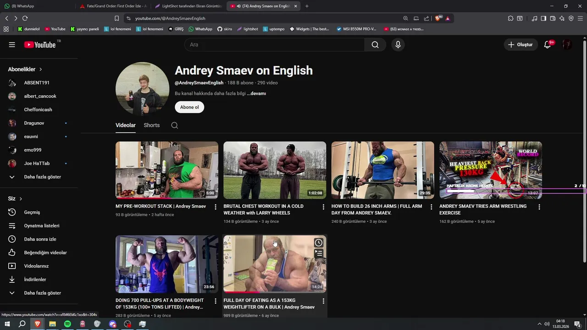This screenshot has width=587, height=330.
Task: Add FULL DAY OF EATING to queue
Action: click(x=319, y=253)
